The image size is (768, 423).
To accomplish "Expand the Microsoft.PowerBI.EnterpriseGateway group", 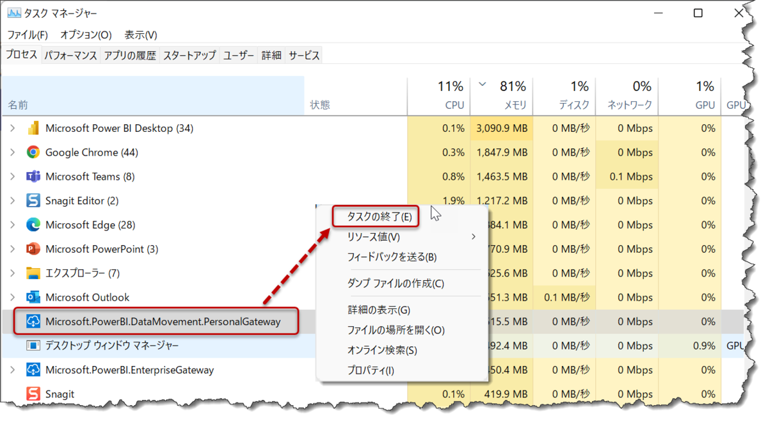I will [x=12, y=370].
